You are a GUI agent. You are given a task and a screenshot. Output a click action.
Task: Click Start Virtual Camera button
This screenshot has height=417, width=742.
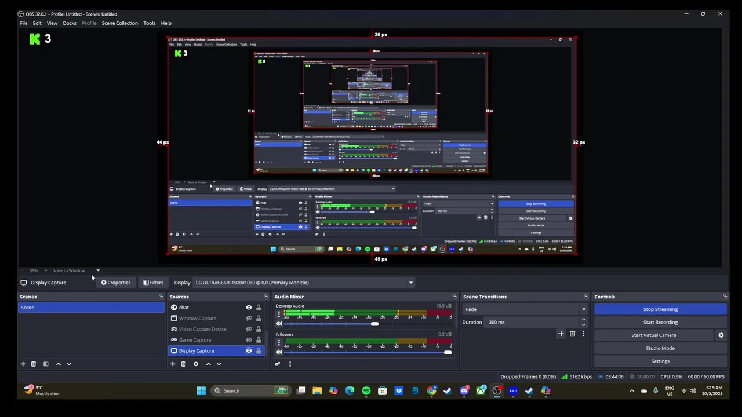(x=654, y=335)
